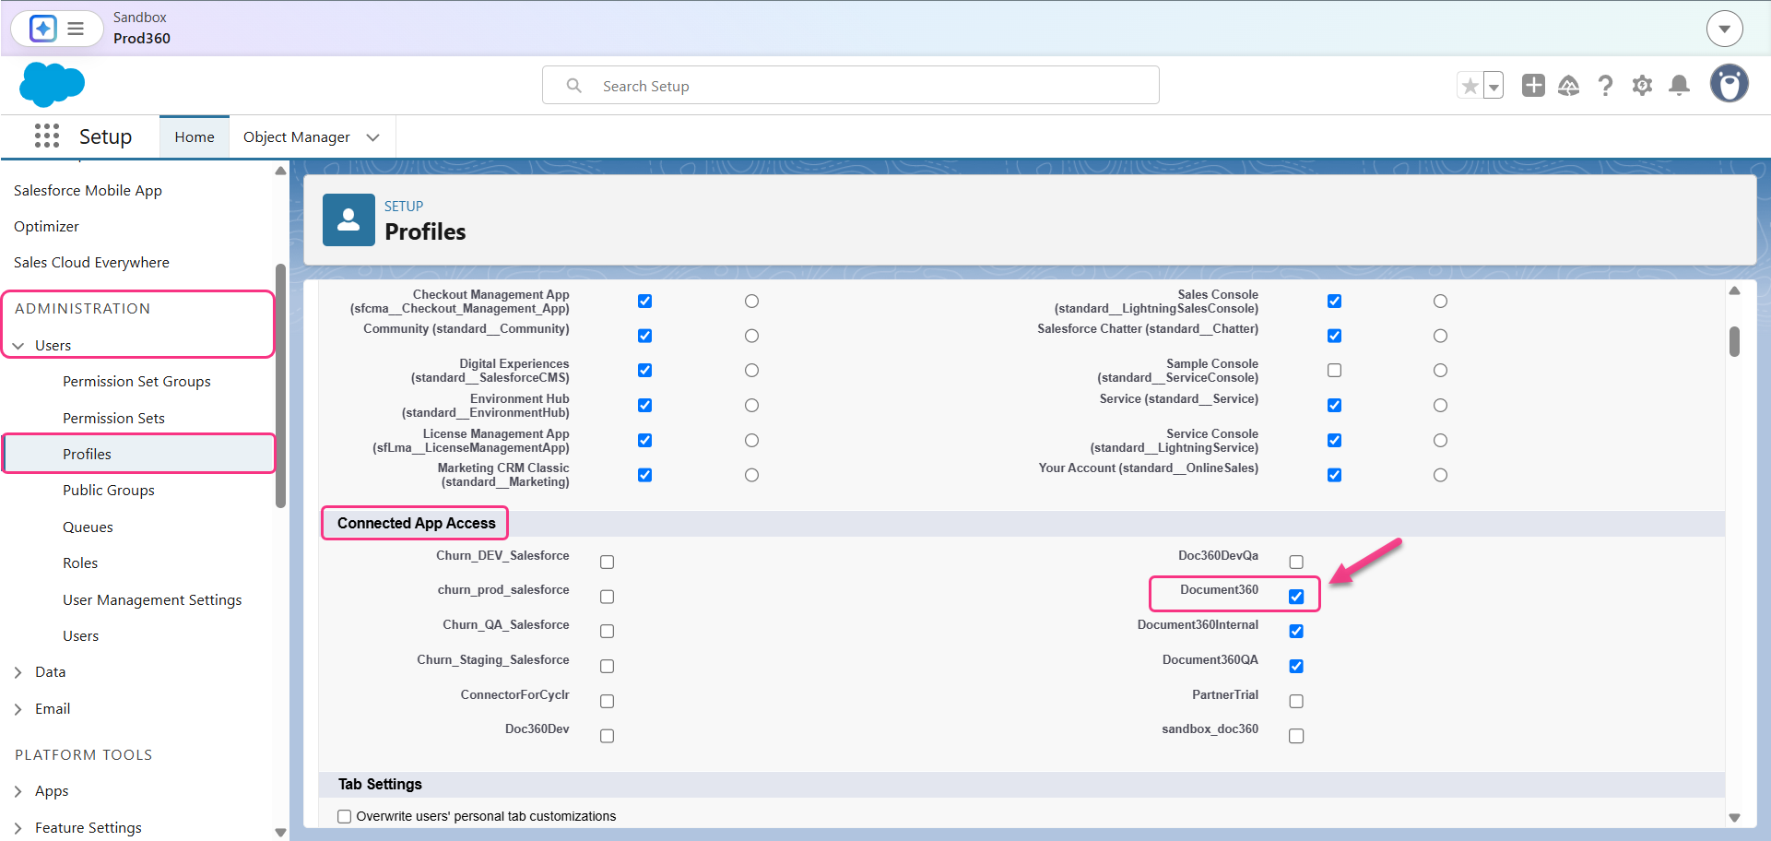Open Salesforce Mobile App setup link

[x=88, y=191]
